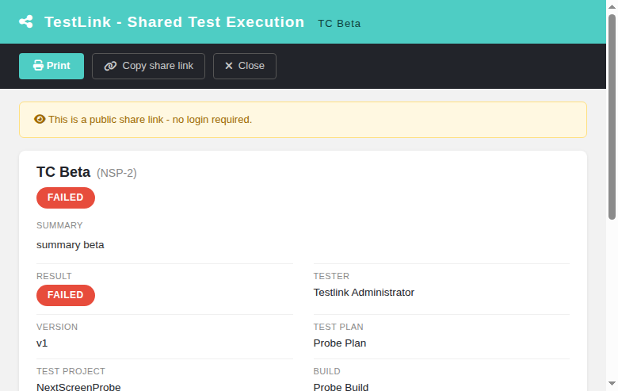
Task: Click the Print button
Action: point(51,66)
